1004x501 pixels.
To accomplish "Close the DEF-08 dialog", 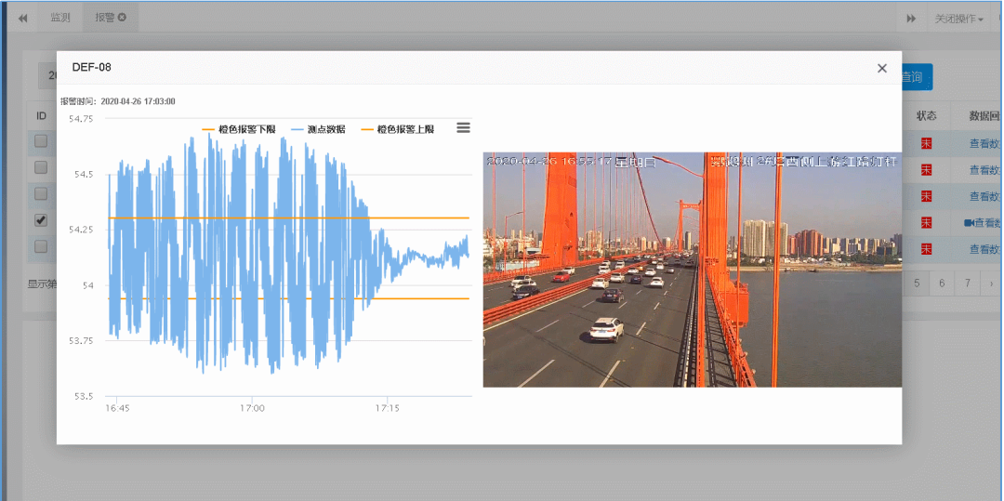I will tap(881, 69).
